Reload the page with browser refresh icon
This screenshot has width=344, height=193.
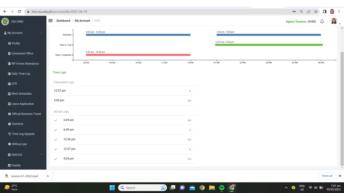coord(19,12)
